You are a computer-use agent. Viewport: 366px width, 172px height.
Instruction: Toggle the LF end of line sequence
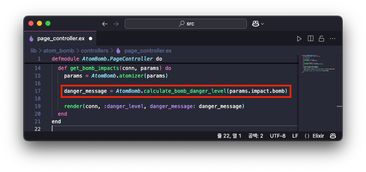tap(295, 136)
